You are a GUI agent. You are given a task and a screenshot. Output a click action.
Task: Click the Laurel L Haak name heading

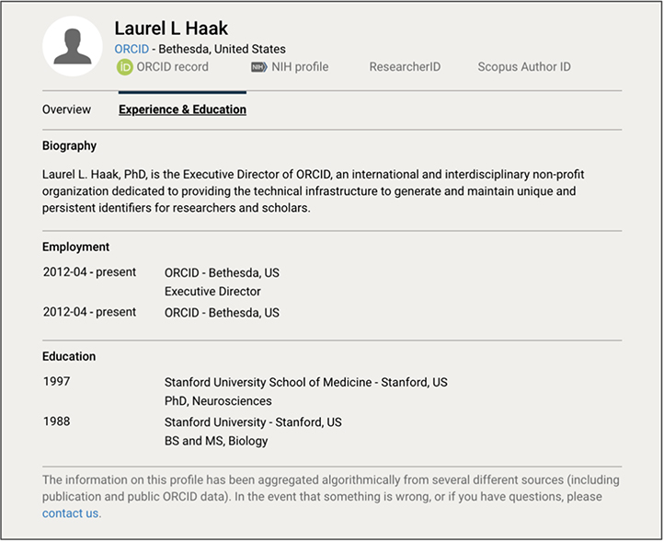coord(171,29)
